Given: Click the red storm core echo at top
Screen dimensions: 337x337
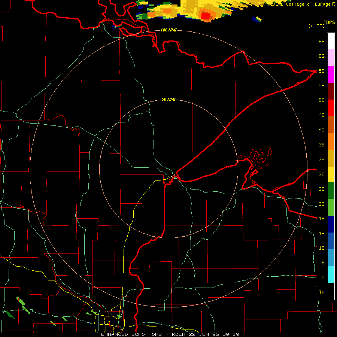Looking at the screenshot, I should pyautogui.click(x=206, y=16).
